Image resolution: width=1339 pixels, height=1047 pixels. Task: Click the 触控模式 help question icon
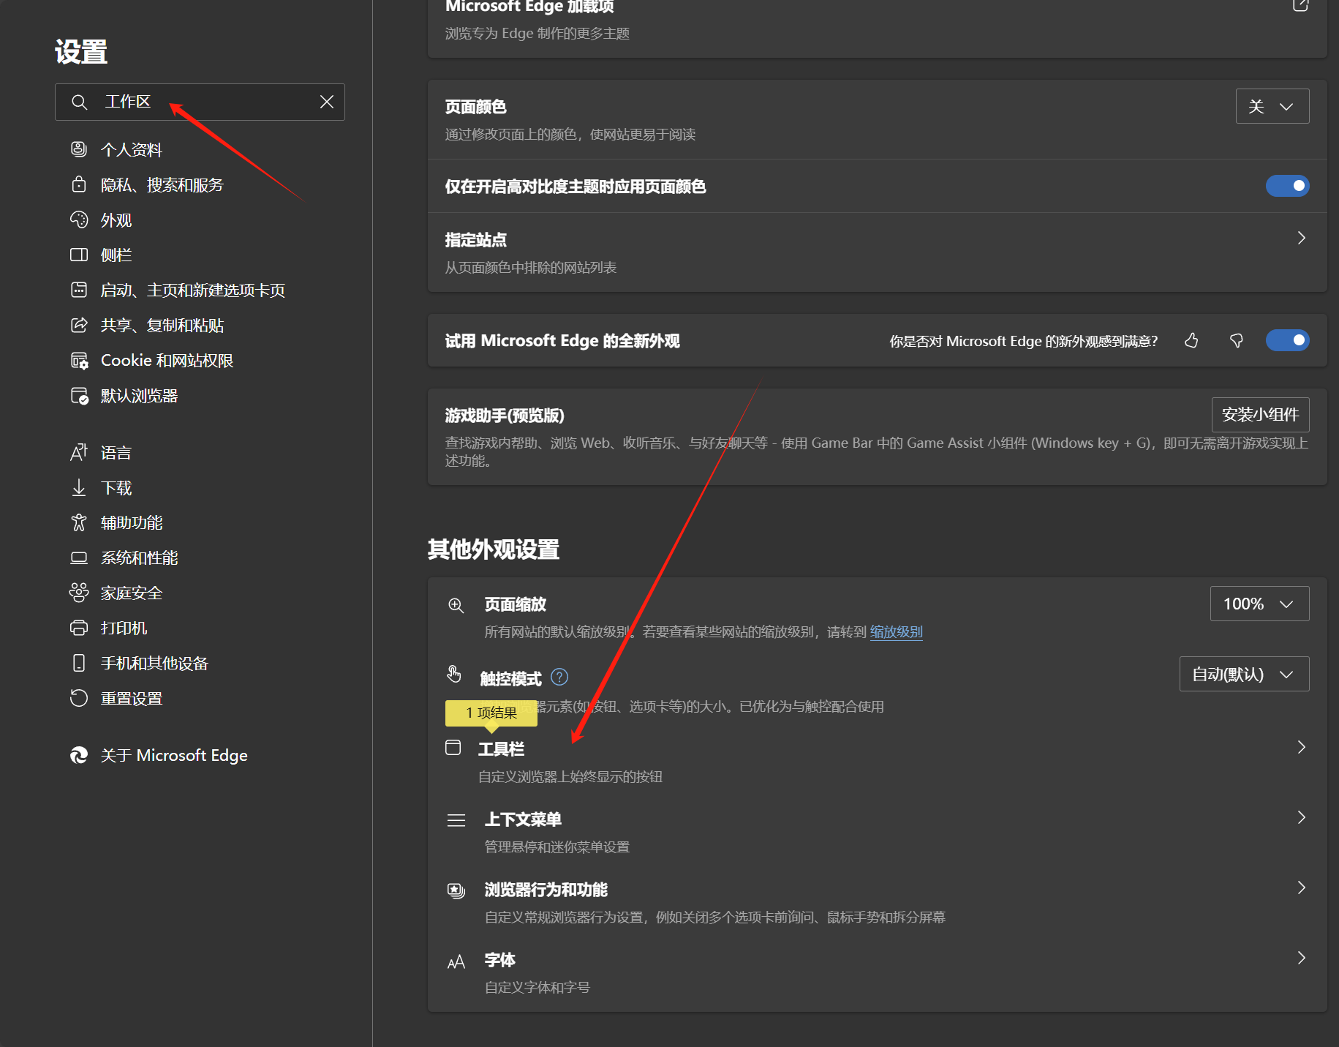[559, 678]
